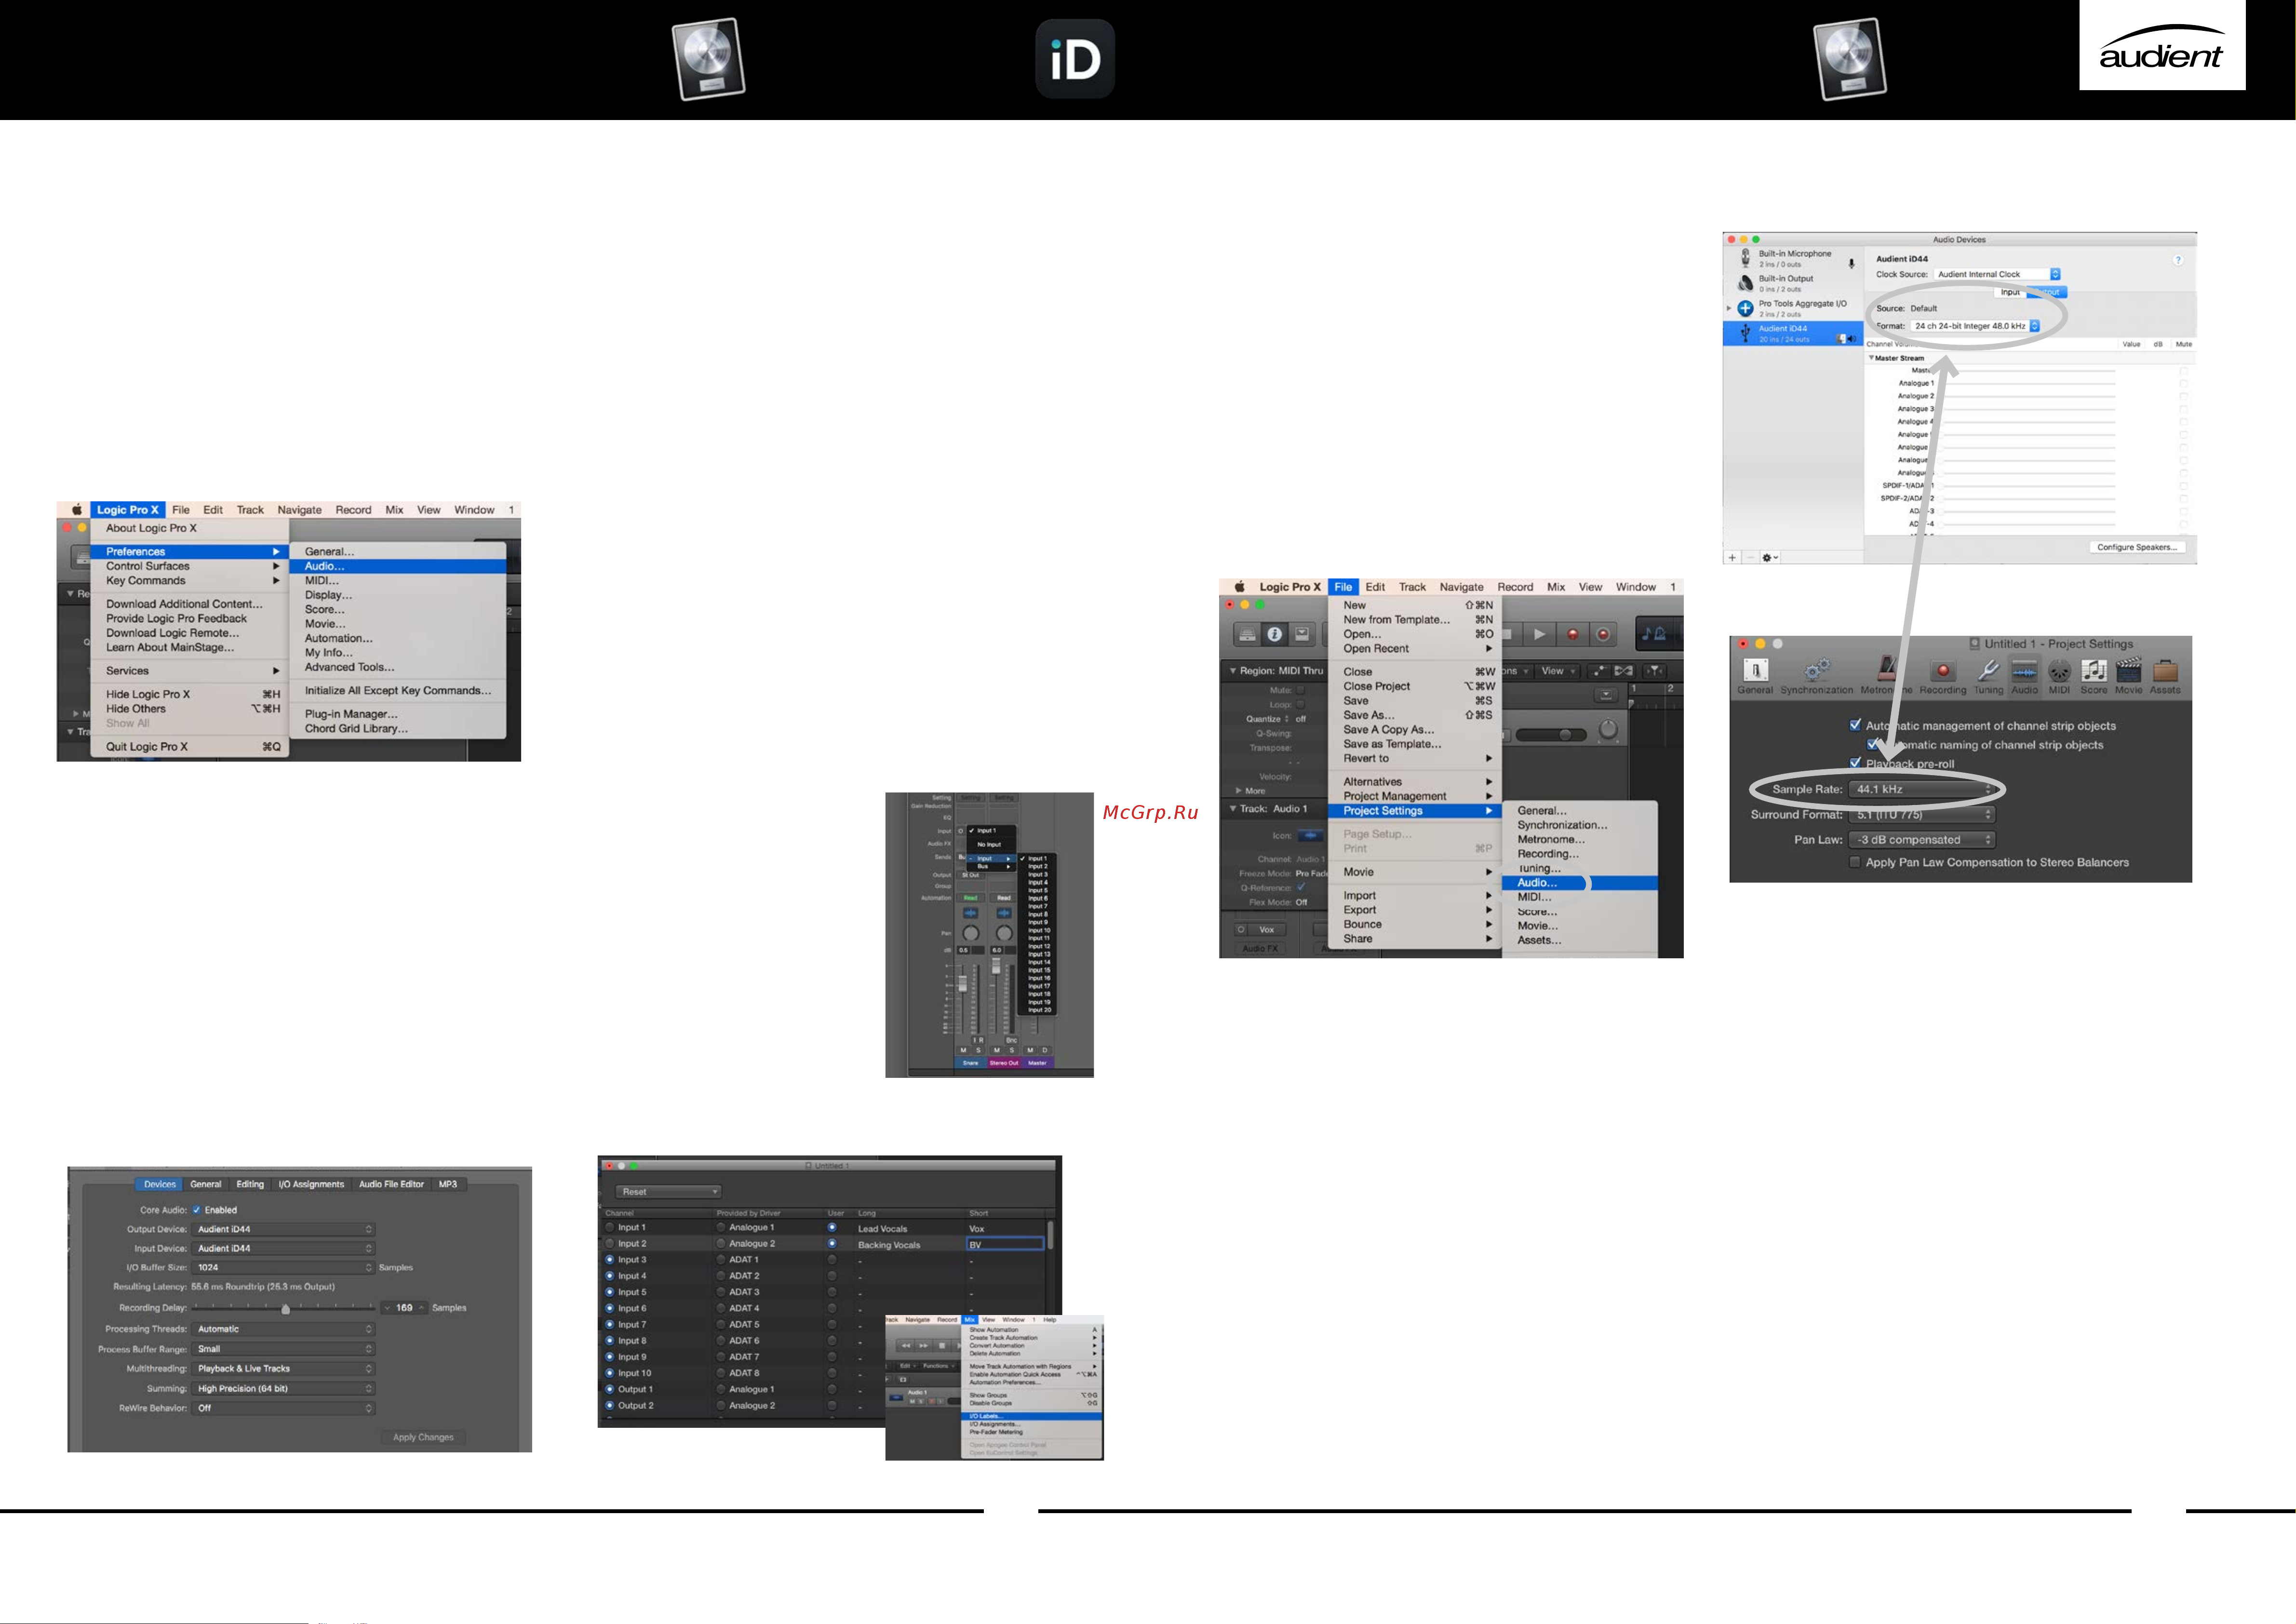Image resolution: width=2296 pixels, height=1624 pixels.
Task: Switch to Devices tab
Action: [159, 1184]
